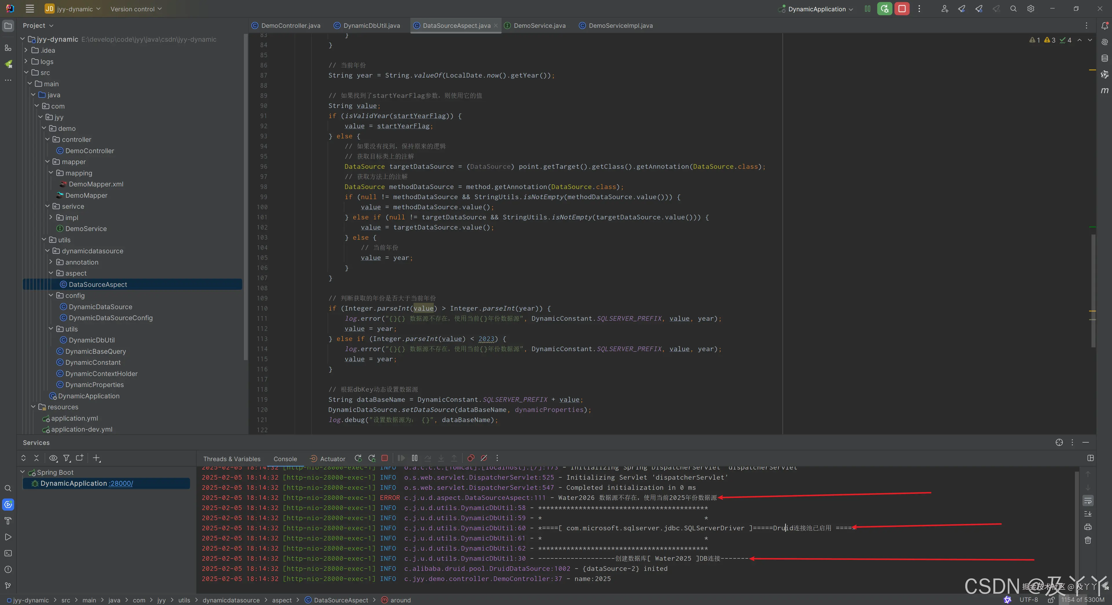The height and width of the screenshot is (605, 1112).
Task: Click Mute Breakpoints in debug toolbar
Action: click(484, 458)
